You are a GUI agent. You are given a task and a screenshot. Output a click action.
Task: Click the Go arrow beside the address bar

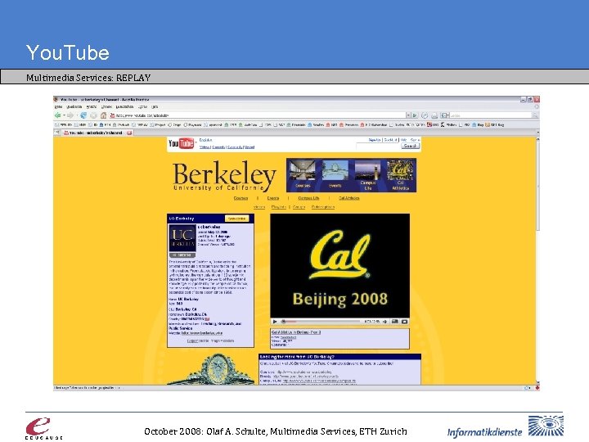click(415, 115)
